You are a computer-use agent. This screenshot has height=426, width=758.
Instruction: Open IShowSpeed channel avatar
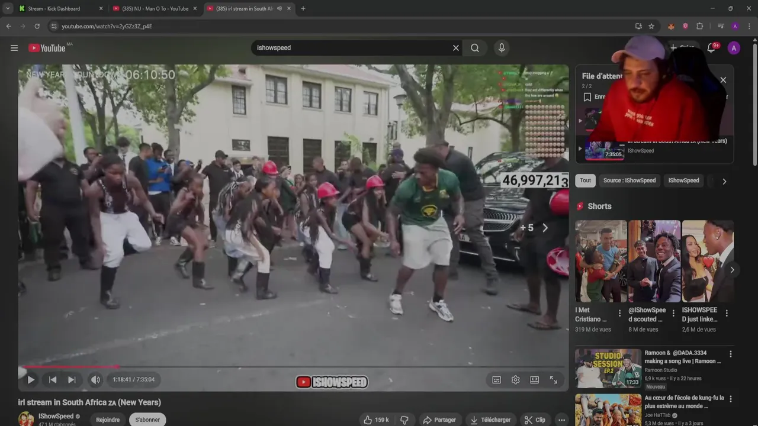(26, 419)
